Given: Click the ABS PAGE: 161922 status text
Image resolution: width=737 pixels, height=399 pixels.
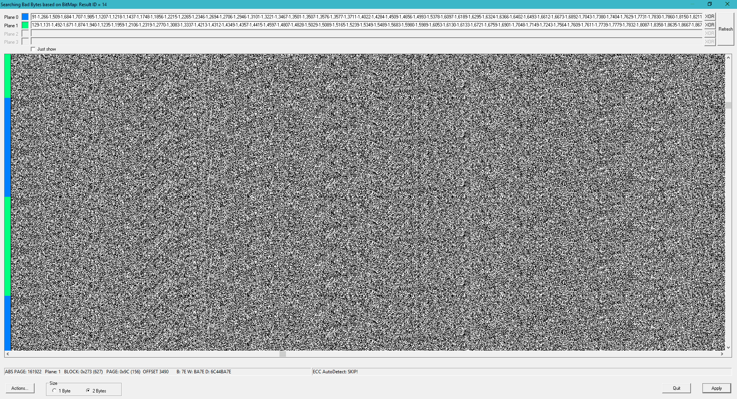Looking at the screenshot, I should 23,372.
